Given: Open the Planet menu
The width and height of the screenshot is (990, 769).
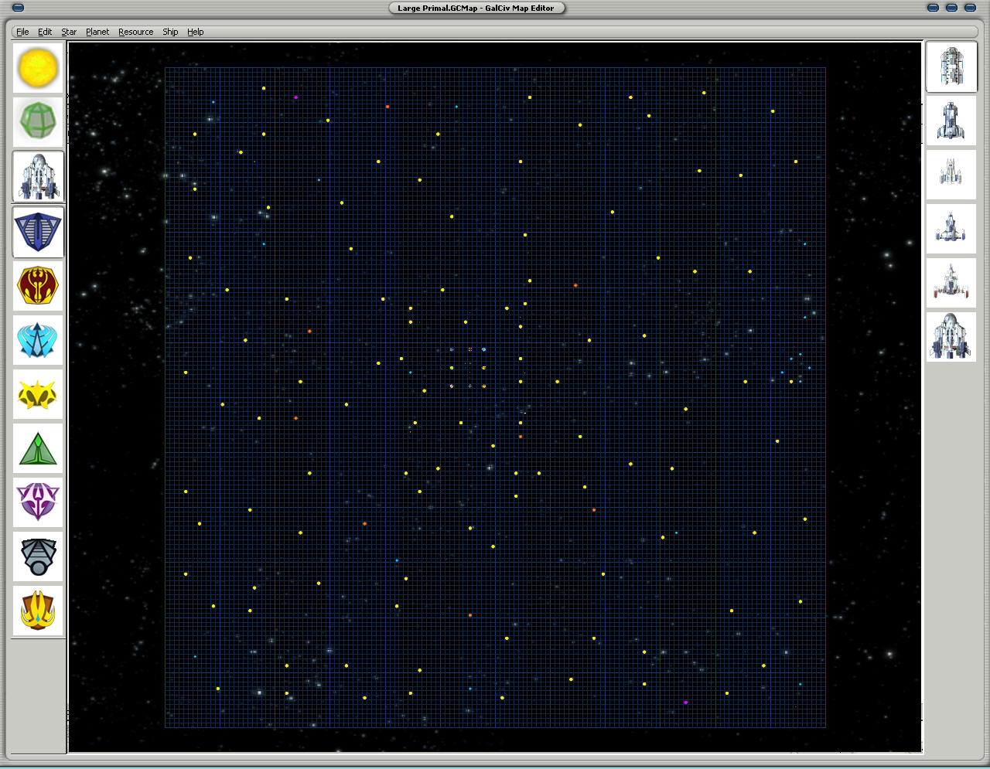Looking at the screenshot, I should (97, 32).
